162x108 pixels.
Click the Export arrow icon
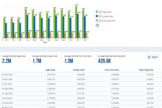pyautogui.click(x=149, y=57)
